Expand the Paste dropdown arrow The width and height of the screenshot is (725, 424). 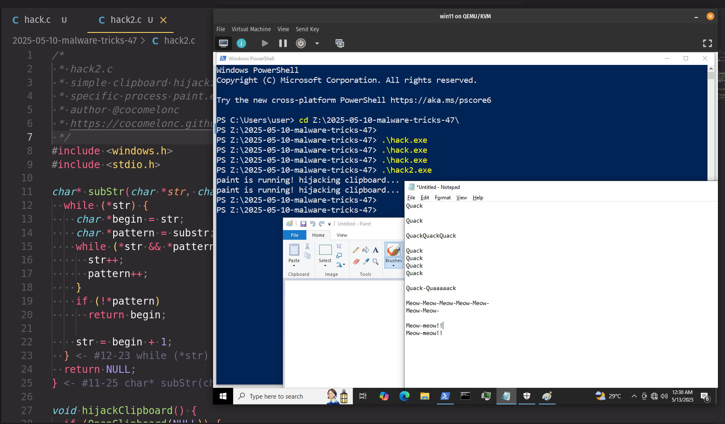click(x=294, y=265)
